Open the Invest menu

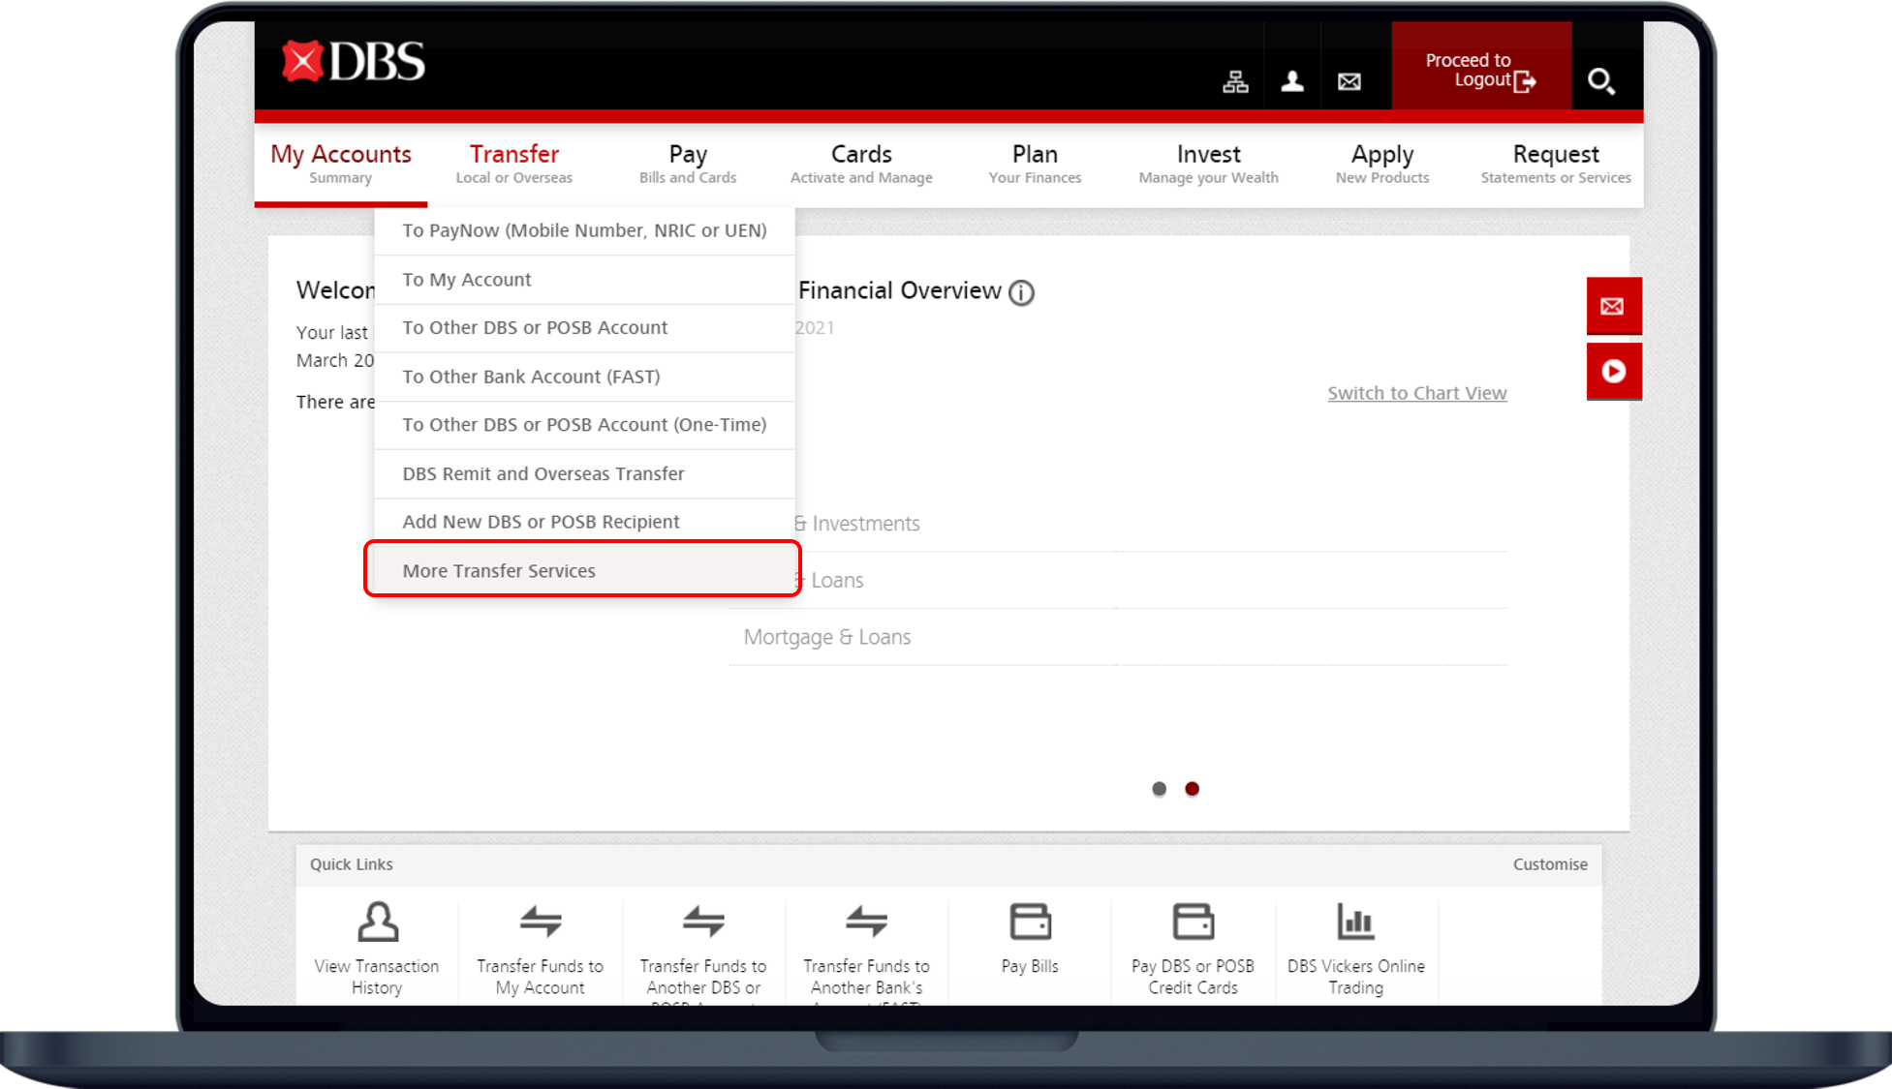[1208, 164]
